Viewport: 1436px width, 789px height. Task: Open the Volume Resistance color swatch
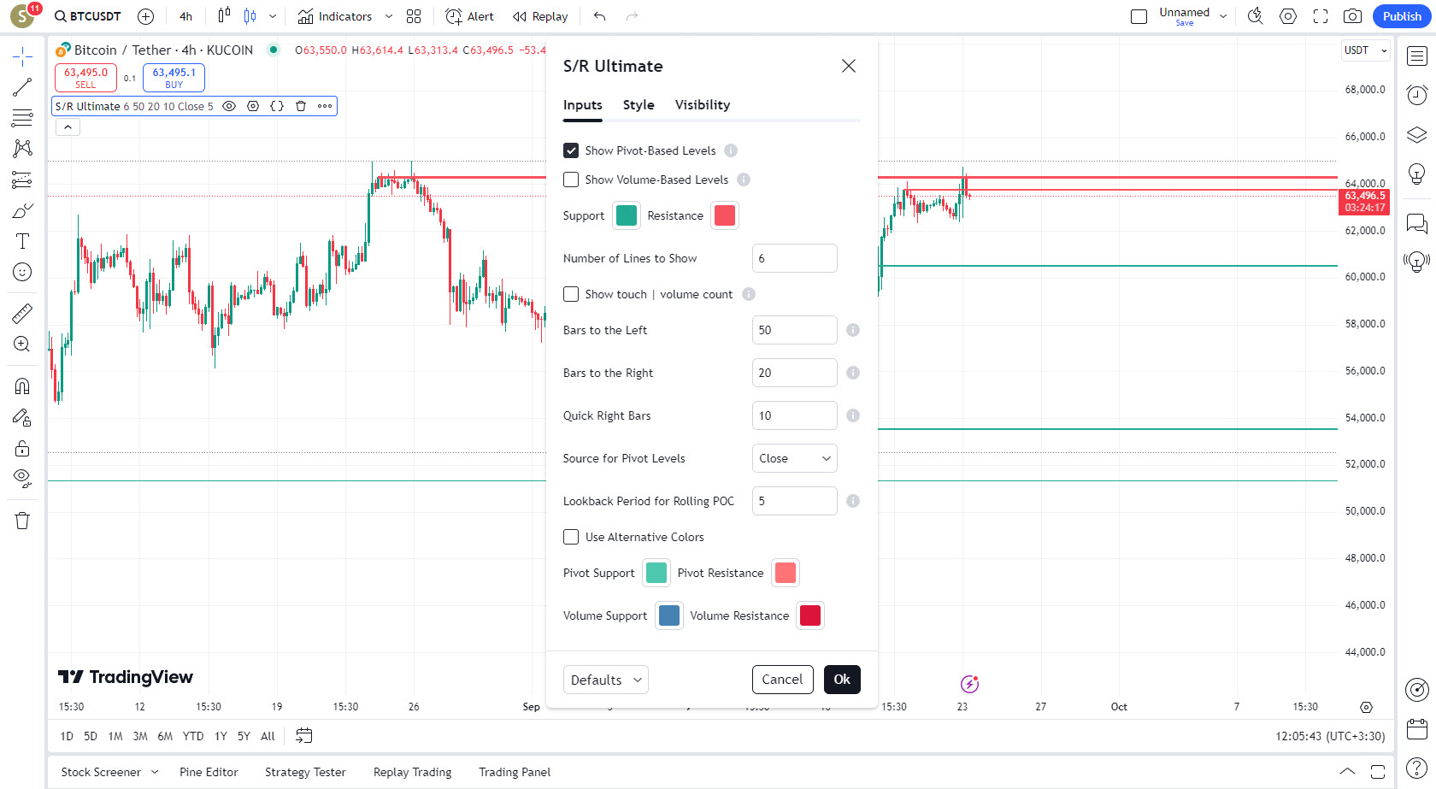pyautogui.click(x=809, y=615)
